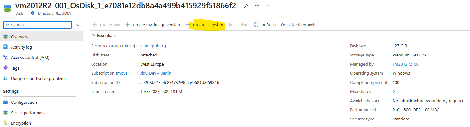Refresh the disk overview
The height and width of the screenshot is (127, 470).
pos(265,25)
